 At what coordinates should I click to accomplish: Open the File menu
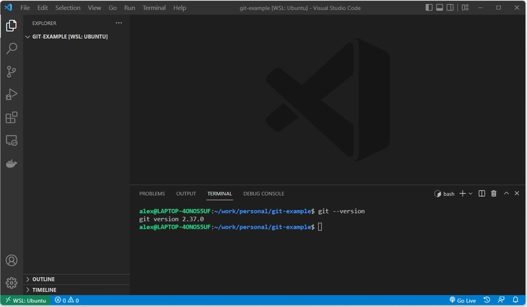tap(25, 8)
